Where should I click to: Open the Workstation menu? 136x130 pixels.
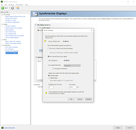pos(19,5)
